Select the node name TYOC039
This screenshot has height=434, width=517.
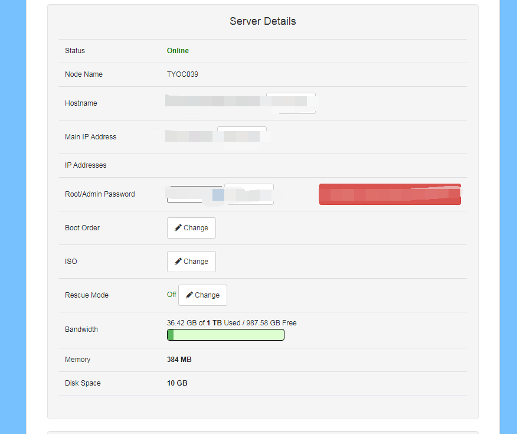(182, 74)
